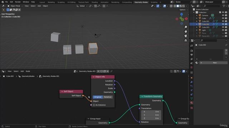229x128 pixels.
Task: Disable Cube.003 in renders camera icon
Action: [226, 27]
